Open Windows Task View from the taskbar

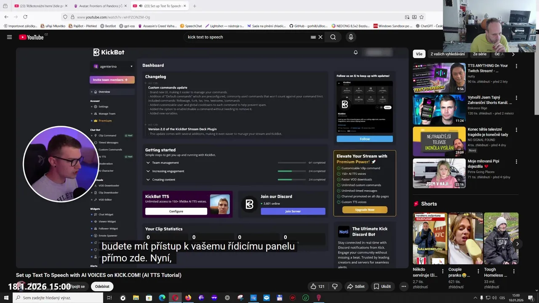click(109, 298)
